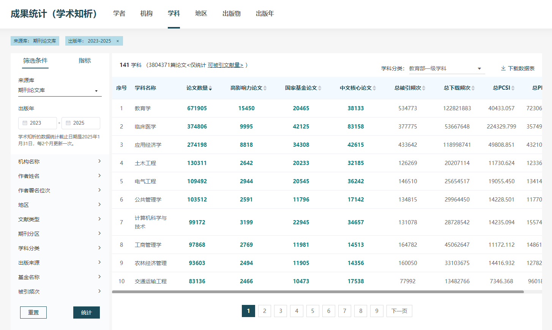Open 交通运输工程 core papers count 17538
This screenshot has height=330, width=552.
356,281
